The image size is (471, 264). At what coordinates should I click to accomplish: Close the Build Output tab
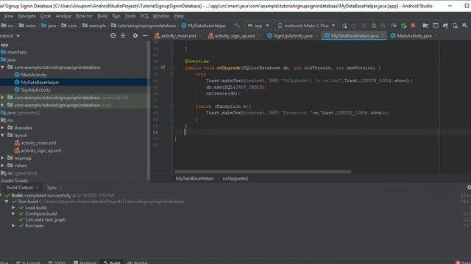click(38, 188)
